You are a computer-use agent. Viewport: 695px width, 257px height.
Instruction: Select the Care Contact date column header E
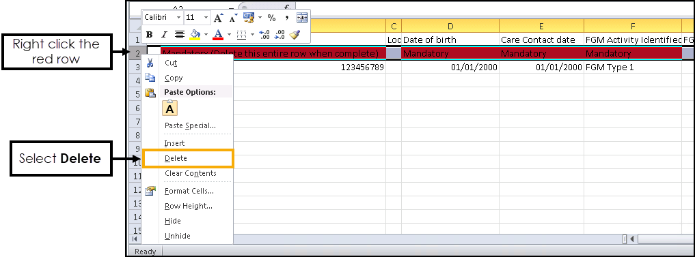tap(541, 27)
